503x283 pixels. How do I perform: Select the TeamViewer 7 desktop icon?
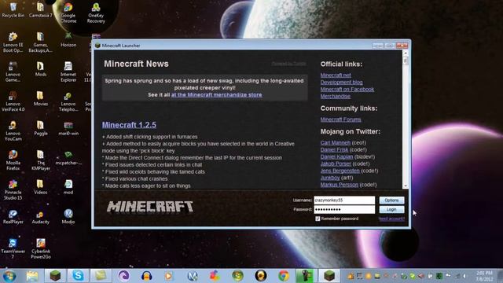tap(13, 248)
